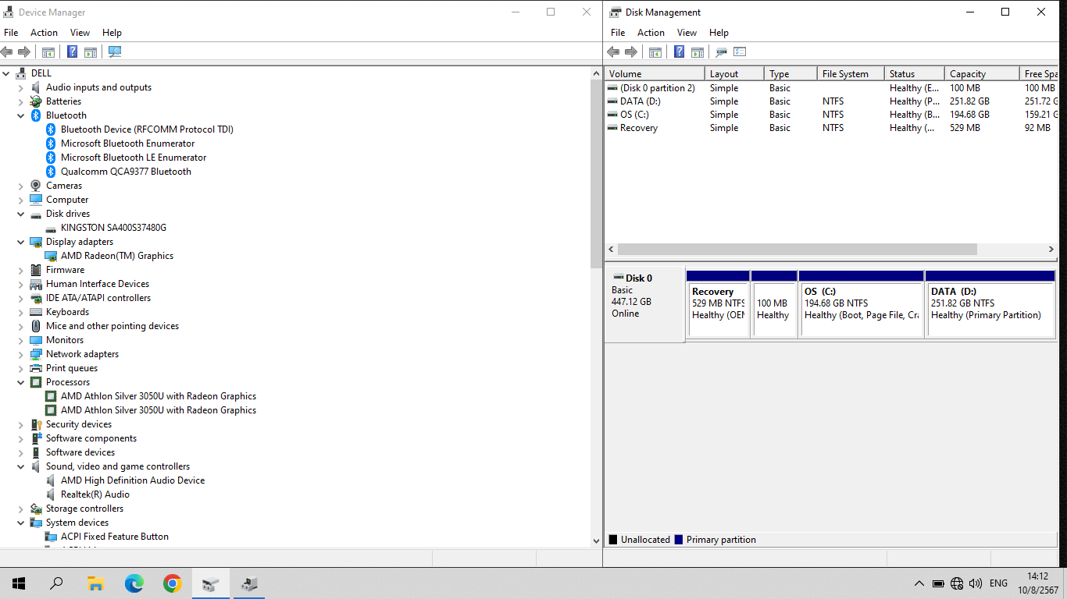
Task: Expand the Monitors node
Action: (21, 340)
